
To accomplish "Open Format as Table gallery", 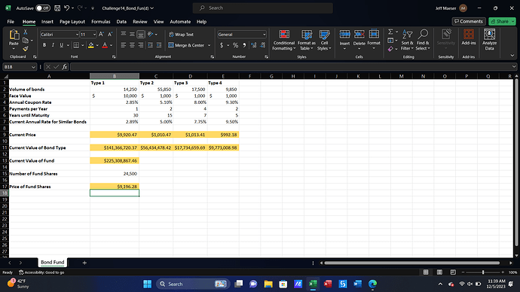I will point(307,40).
